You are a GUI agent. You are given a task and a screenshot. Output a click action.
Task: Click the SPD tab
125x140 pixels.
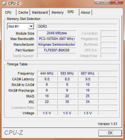pyautogui.click(x=72, y=12)
